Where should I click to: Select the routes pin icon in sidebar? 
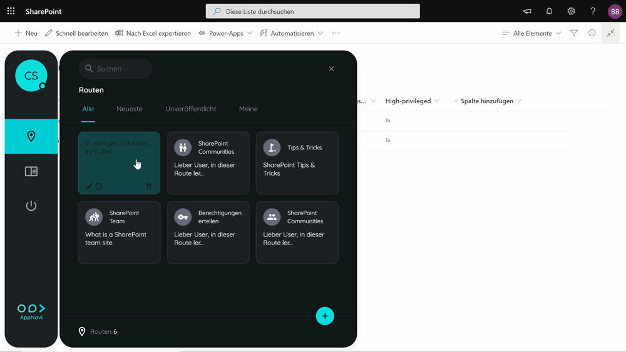click(31, 136)
